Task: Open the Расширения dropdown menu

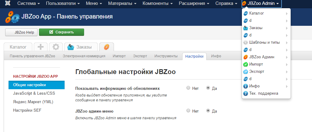Action: [x=194, y=4]
